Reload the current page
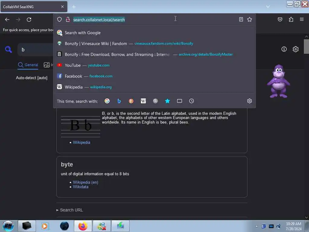This screenshot has height=232, width=309. pyautogui.click(x=29, y=20)
